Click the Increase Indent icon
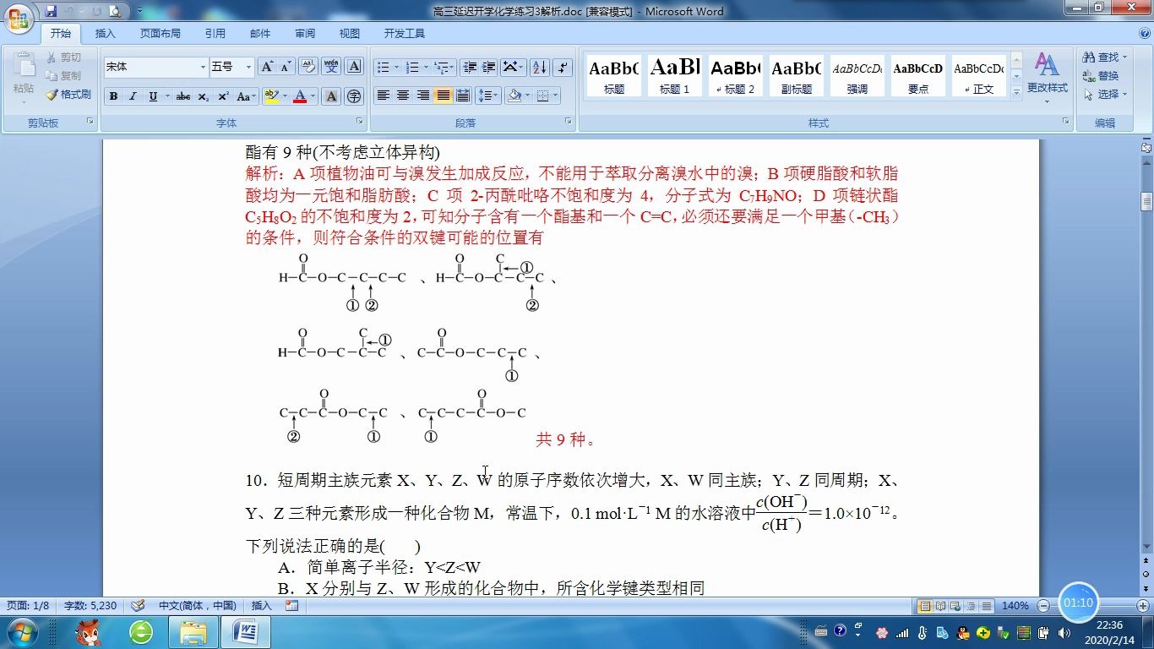Viewport: 1154px width, 649px height. (489, 67)
